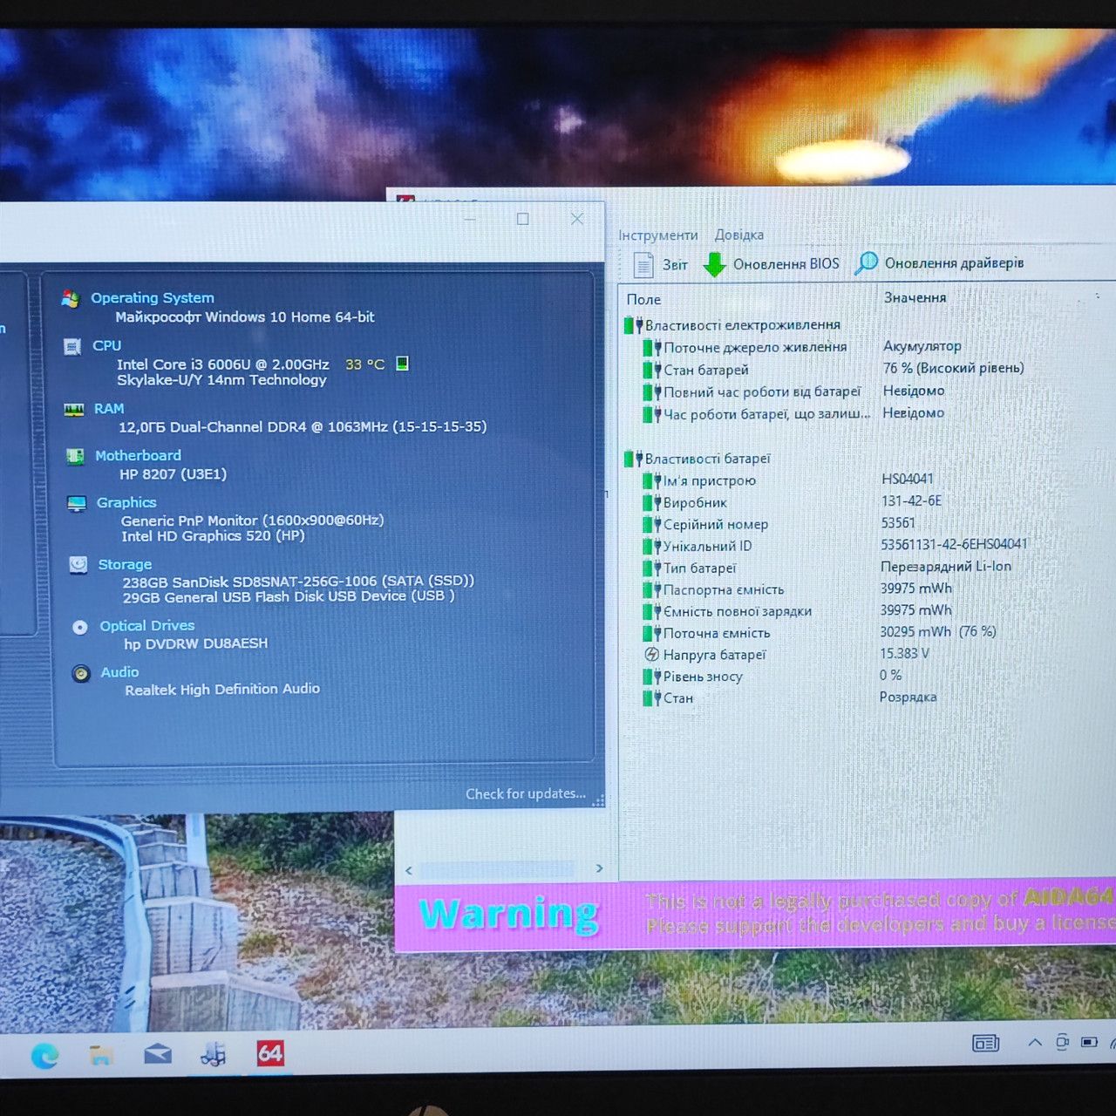Select the Виробник field
The width and height of the screenshot is (1116, 1116).
(685, 502)
